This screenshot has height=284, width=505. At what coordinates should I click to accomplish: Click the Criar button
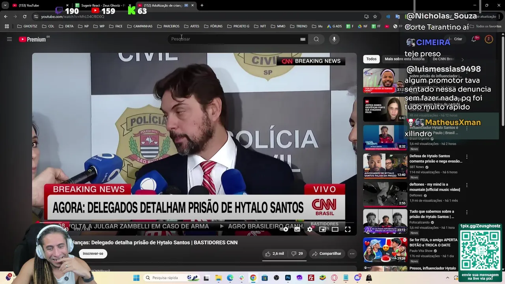[x=455, y=39]
